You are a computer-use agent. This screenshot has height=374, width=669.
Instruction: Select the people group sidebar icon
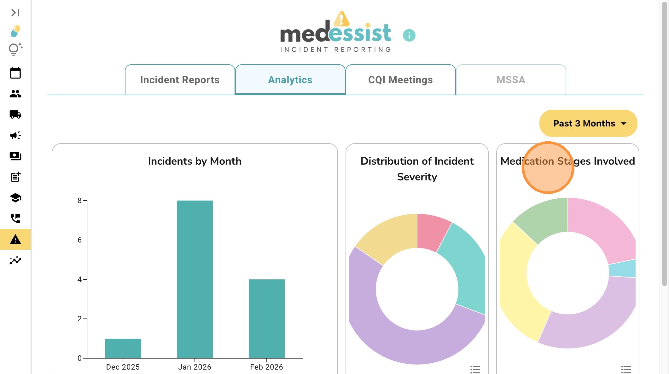[15, 94]
